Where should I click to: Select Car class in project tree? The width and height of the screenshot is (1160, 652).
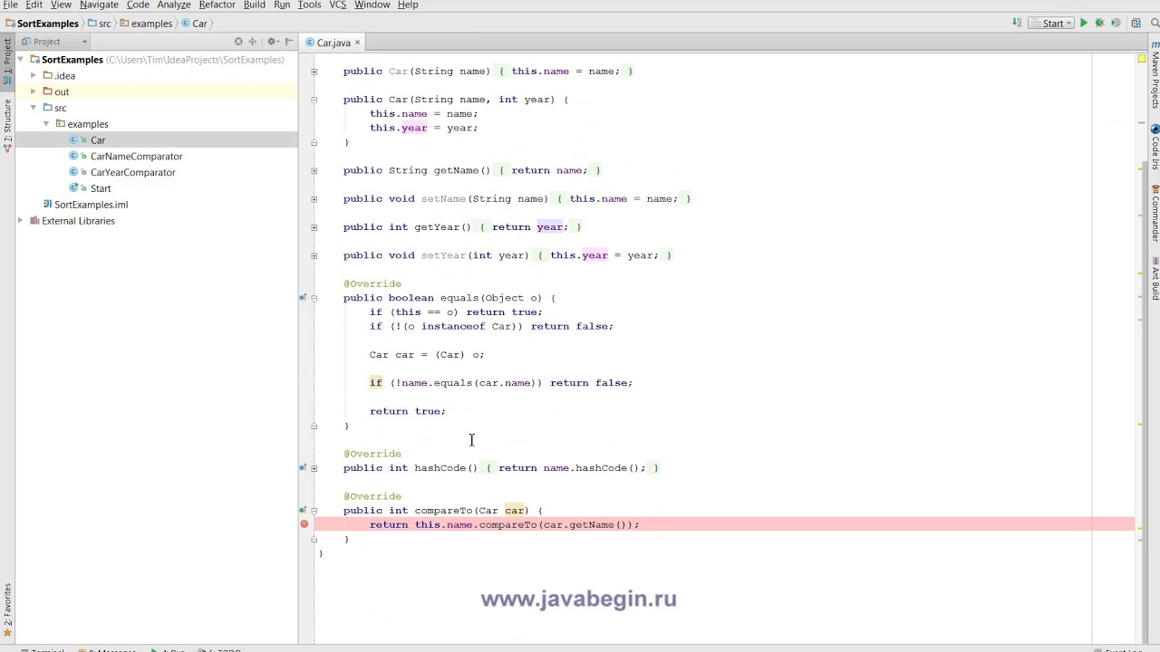coord(97,140)
